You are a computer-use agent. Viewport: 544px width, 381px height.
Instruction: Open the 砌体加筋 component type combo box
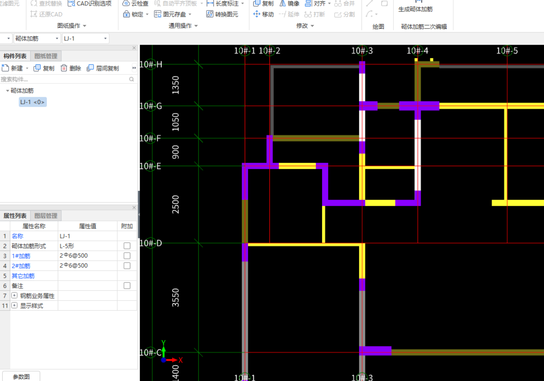[37, 39]
